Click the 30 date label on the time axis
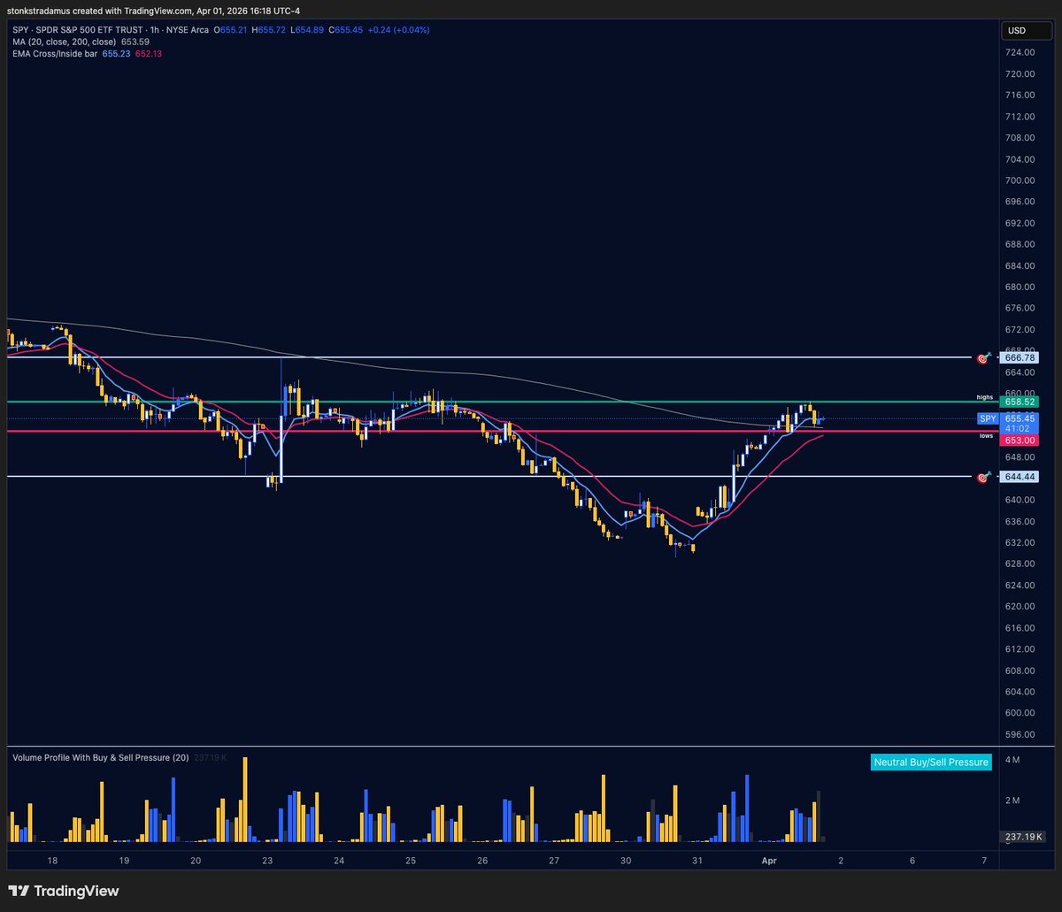Viewport: 1062px width, 912px height. (x=625, y=860)
